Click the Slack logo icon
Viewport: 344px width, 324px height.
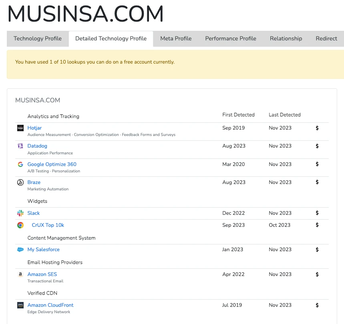(20, 213)
